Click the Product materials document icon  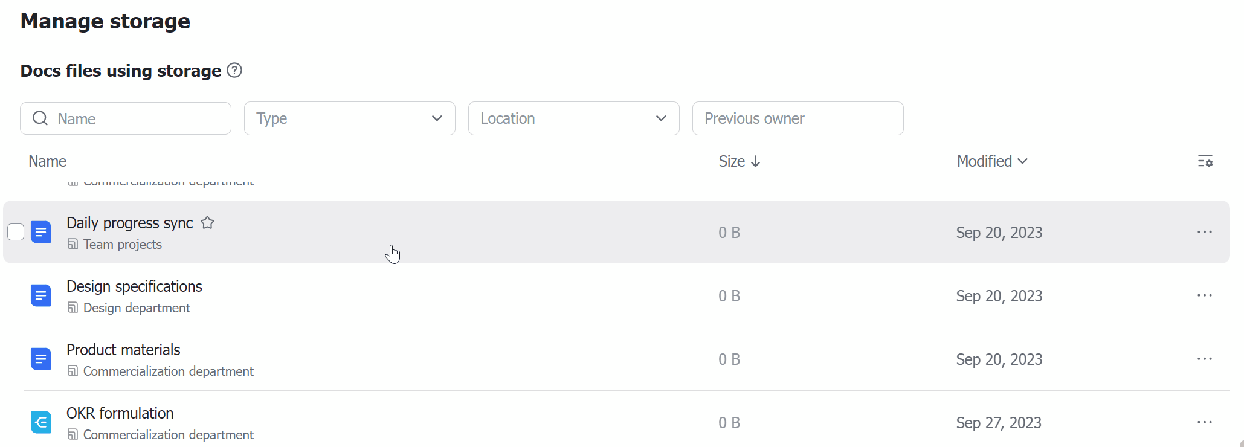tap(41, 359)
